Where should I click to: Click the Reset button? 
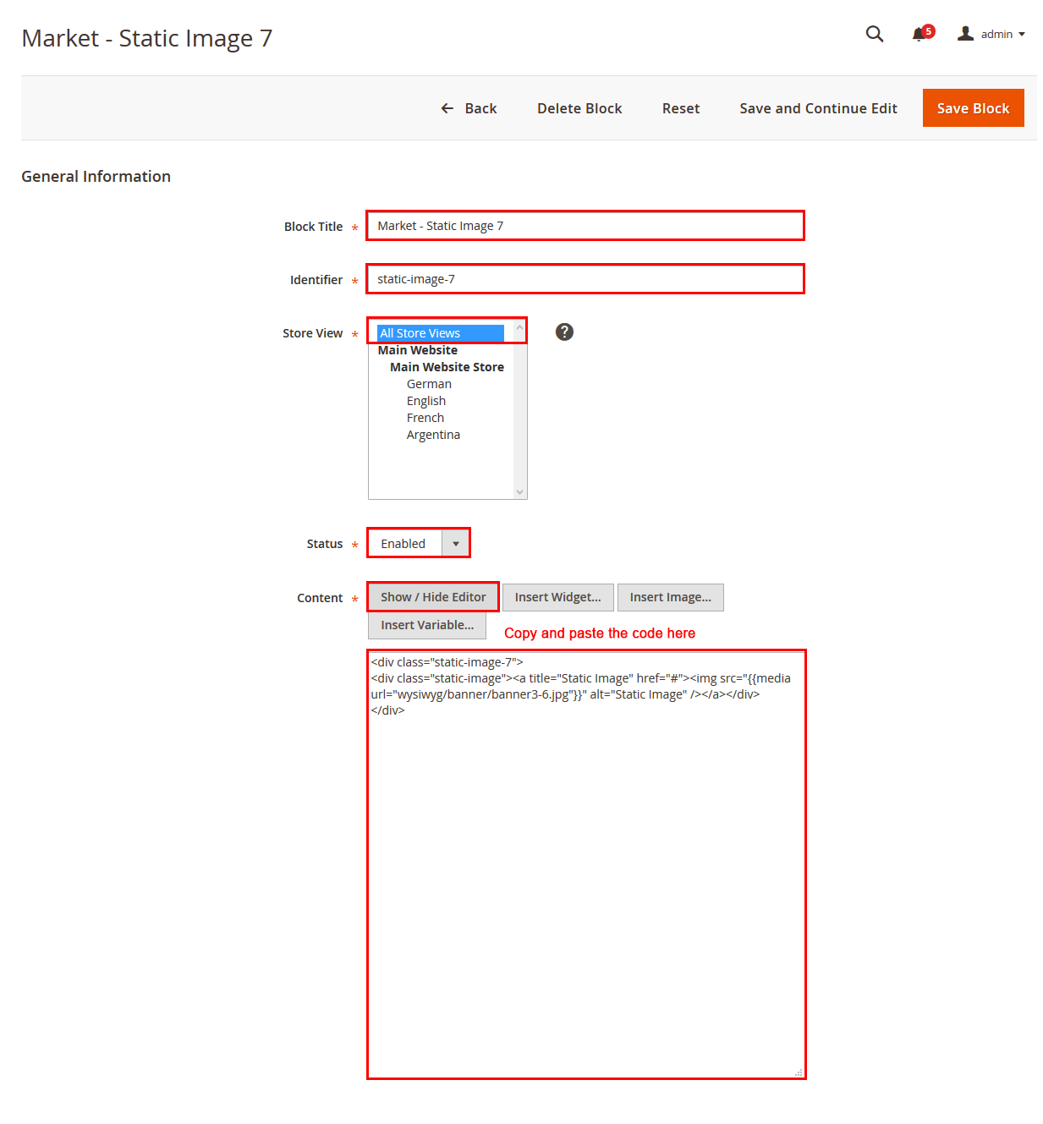pos(681,108)
